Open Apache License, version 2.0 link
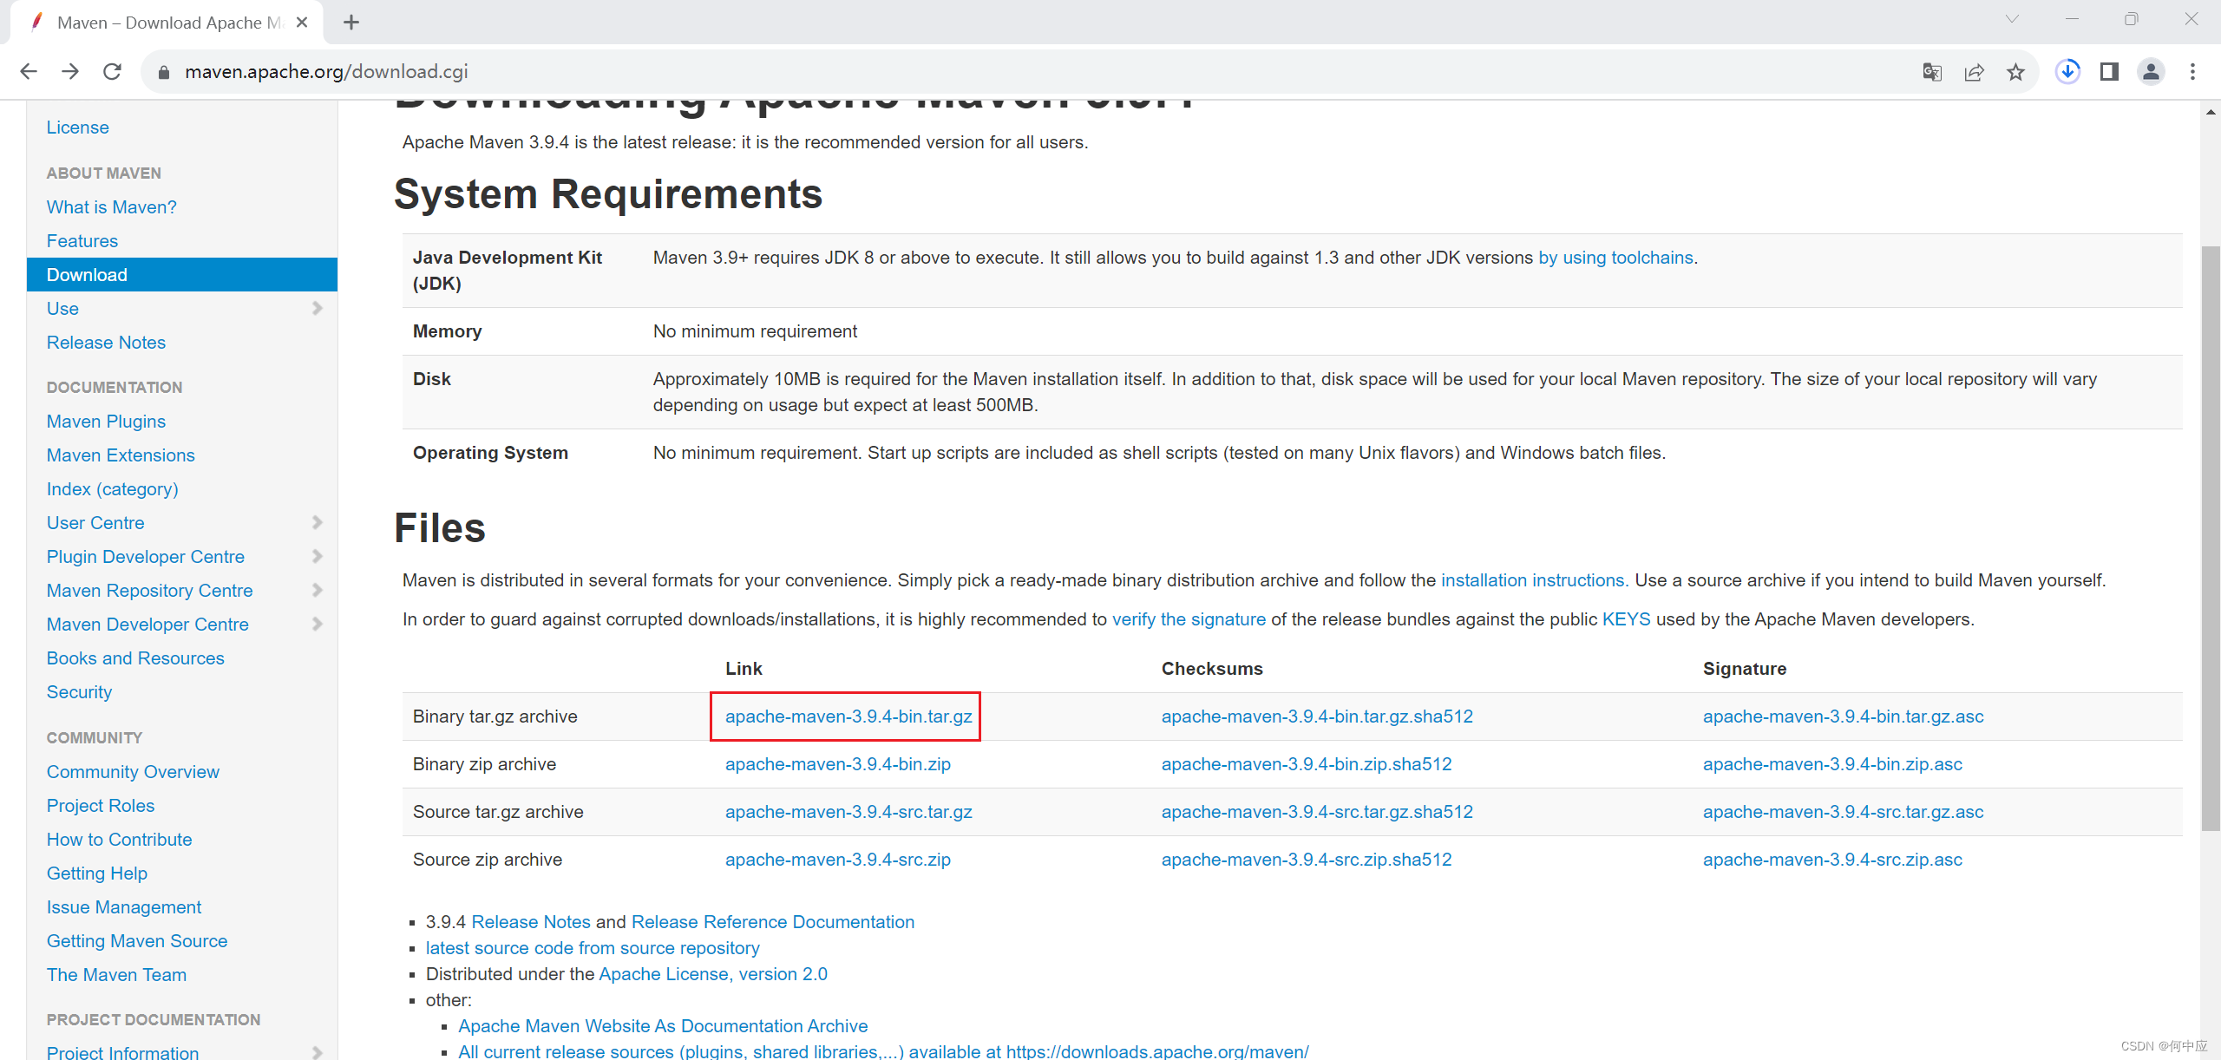This screenshot has width=2221, height=1060. pos(713,974)
